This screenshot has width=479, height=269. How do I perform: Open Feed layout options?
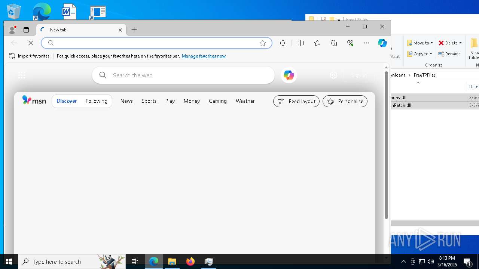[296, 101]
